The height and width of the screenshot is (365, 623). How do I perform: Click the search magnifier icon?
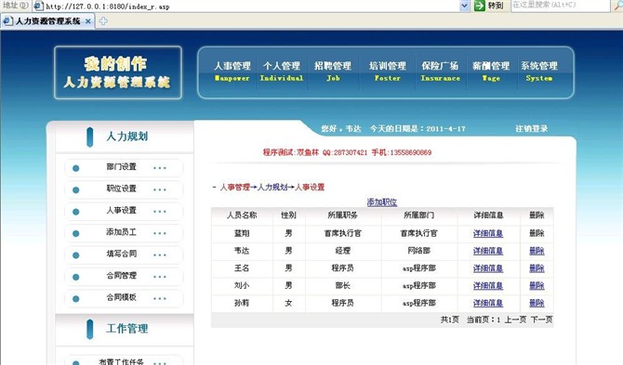[617, 6]
